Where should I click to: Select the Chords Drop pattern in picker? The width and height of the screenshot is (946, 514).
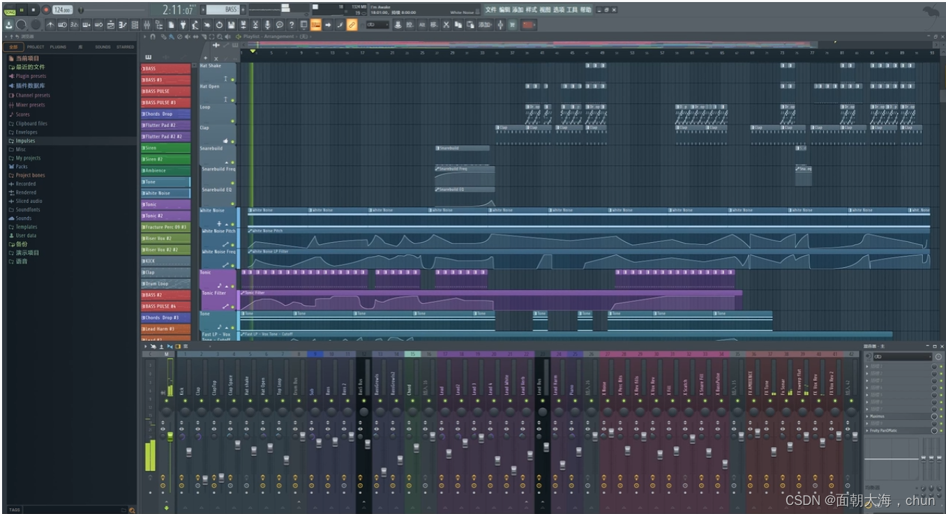tap(166, 114)
